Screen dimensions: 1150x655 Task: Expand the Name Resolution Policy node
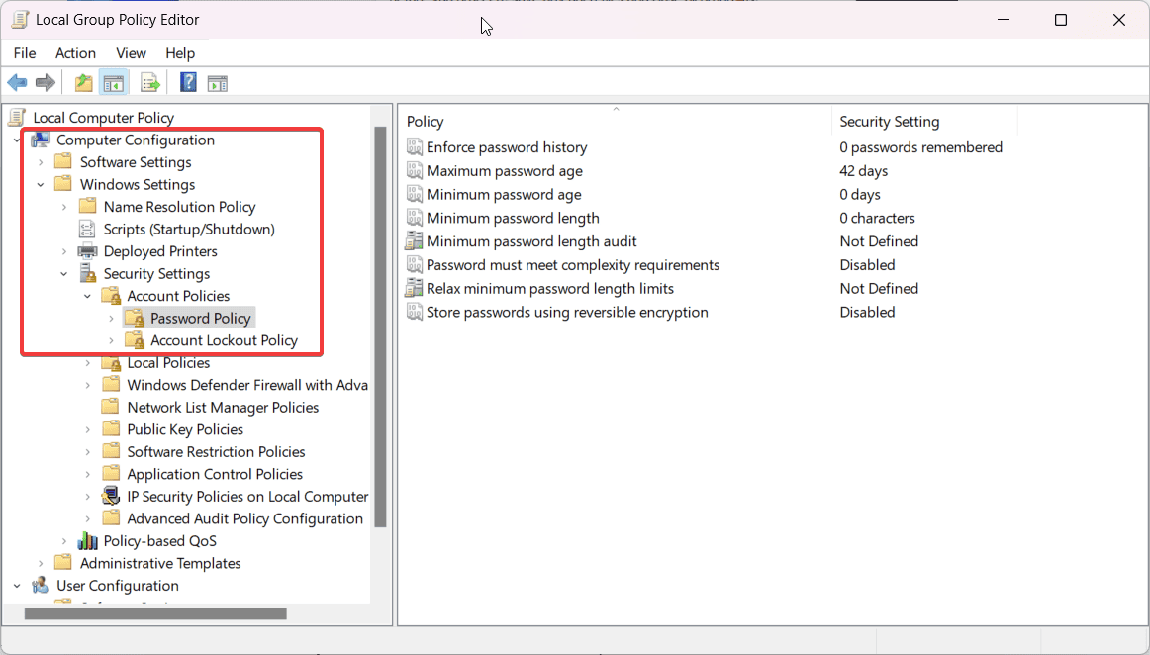(63, 207)
